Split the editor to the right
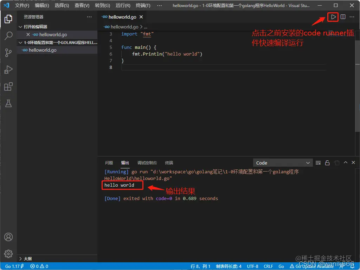 pos(343,17)
